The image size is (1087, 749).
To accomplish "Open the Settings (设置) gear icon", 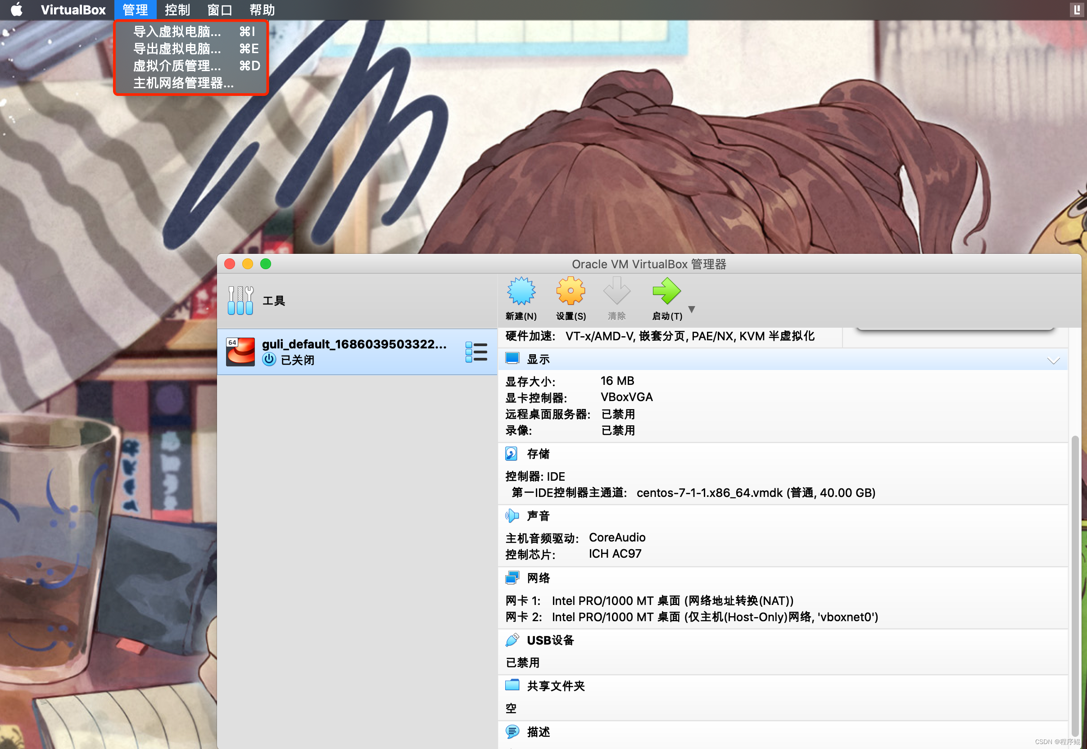I will click(x=571, y=291).
